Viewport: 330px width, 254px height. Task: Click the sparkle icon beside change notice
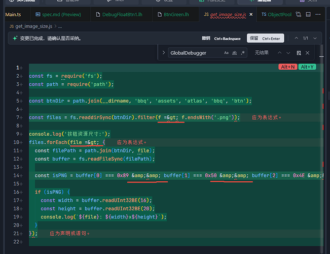click(16, 38)
